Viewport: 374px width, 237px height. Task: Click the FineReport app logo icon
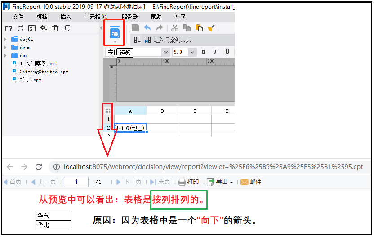(6, 6)
